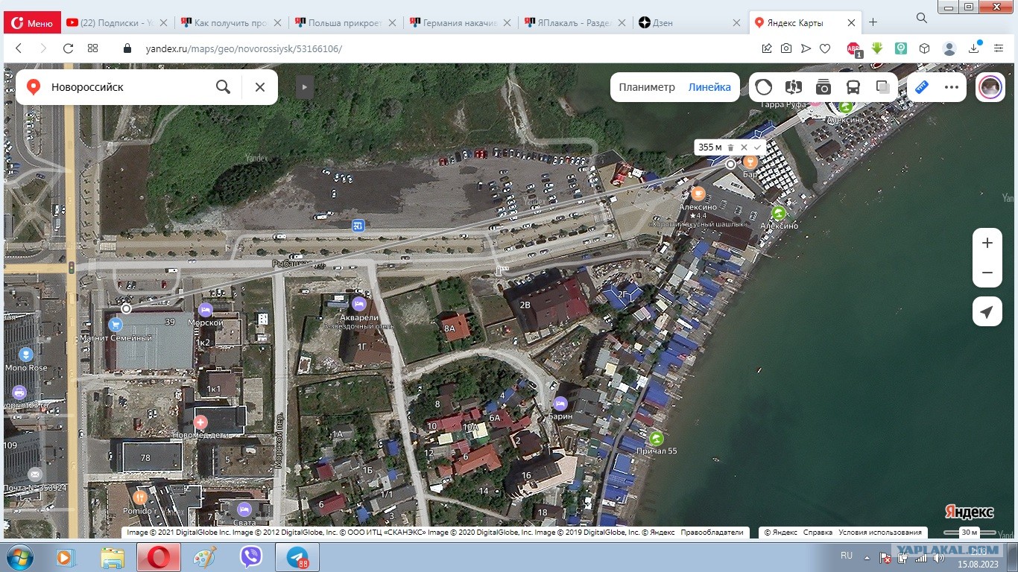Screen dimensions: 1018x572
Task: Open the browser downloads panel
Action: pyautogui.click(x=974, y=48)
